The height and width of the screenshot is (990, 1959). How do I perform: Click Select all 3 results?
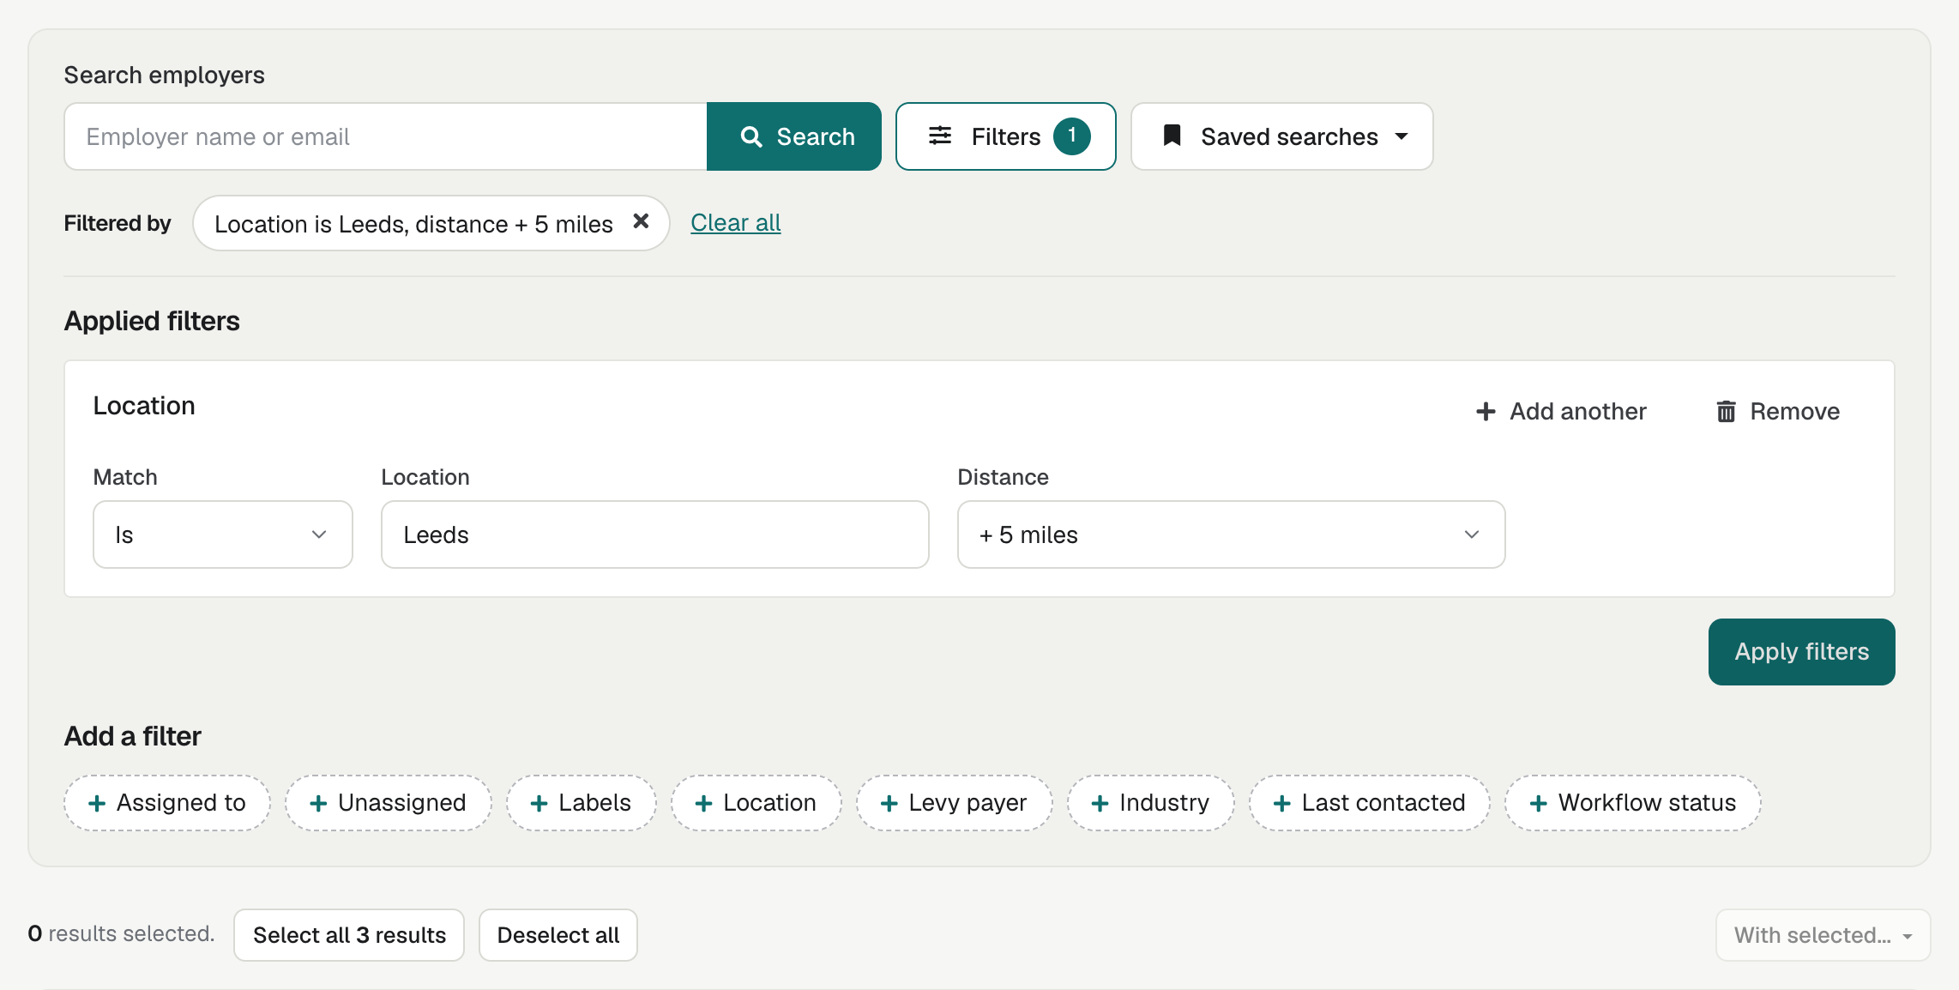point(349,935)
